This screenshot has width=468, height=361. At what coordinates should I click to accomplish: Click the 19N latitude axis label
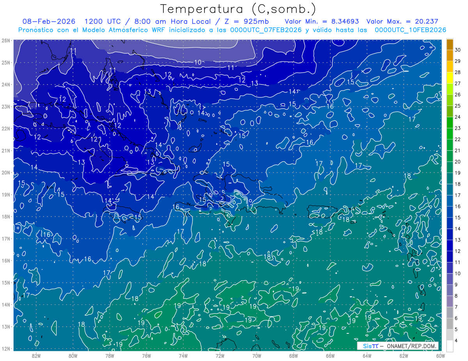point(6,195)
